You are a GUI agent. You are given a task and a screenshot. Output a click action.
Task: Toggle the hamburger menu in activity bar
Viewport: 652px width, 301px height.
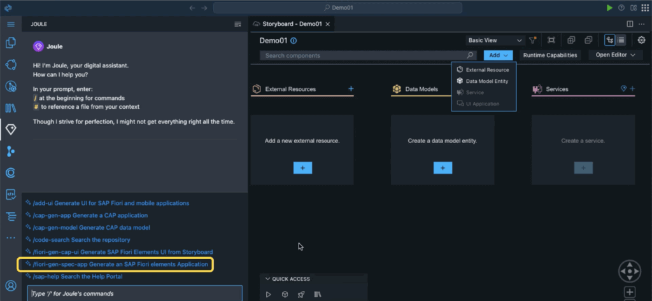[11, 24]
